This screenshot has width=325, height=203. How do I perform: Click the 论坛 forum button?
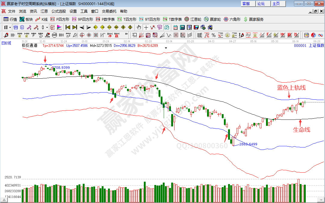pyautogui.click(x=261, y=4)
